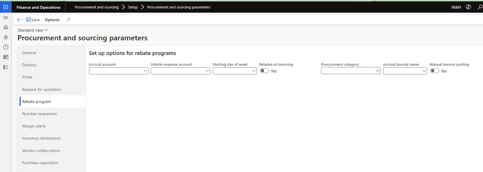This screenshot has height=172, width=483.
Task: Open the Options menu
Action: click(x=52, y=20)
